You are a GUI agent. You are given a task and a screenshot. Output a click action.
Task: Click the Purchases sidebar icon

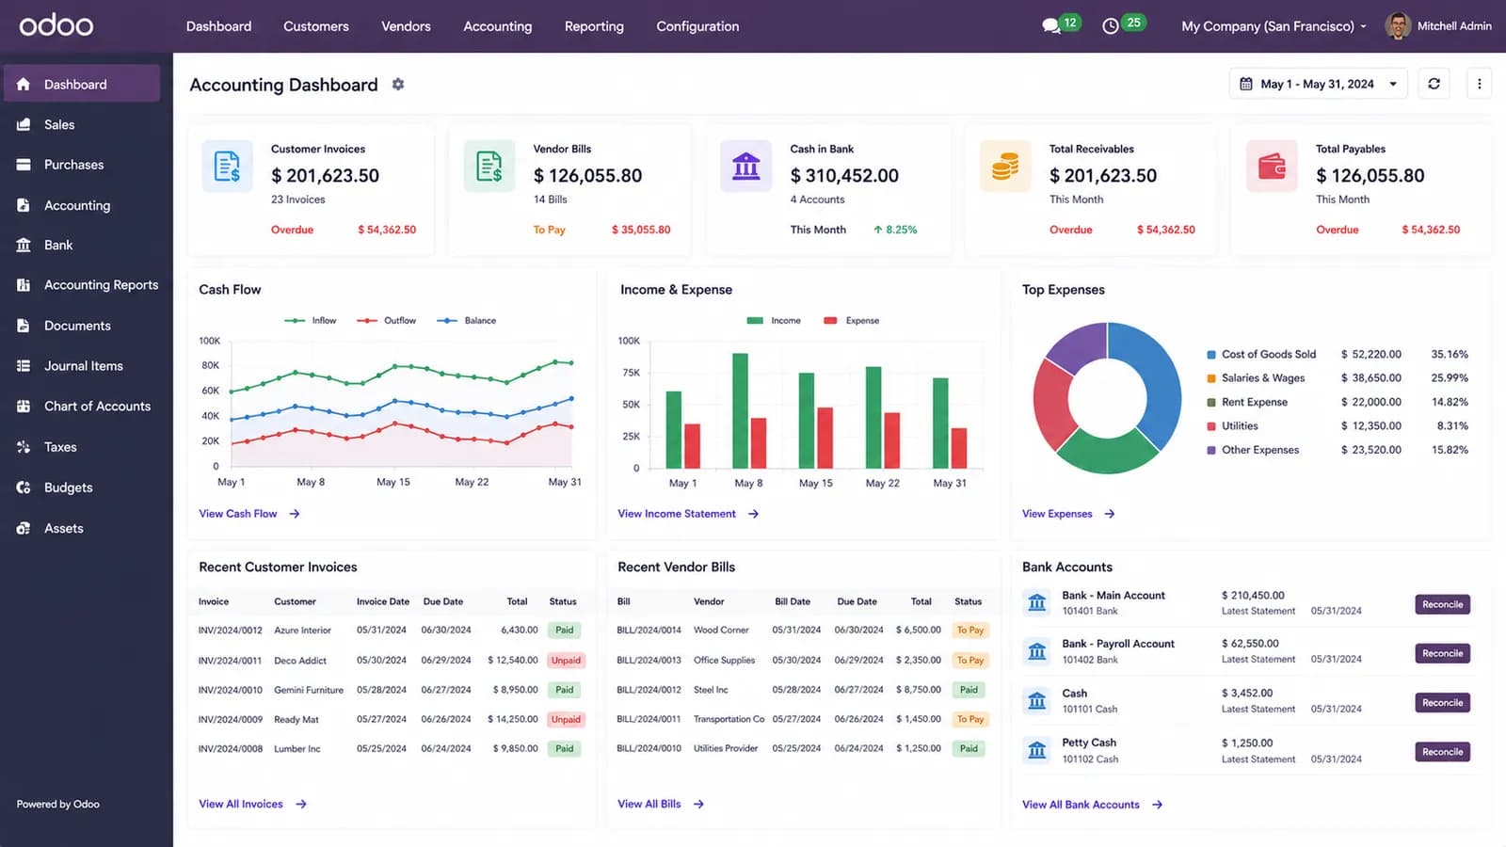coord(24,165)
